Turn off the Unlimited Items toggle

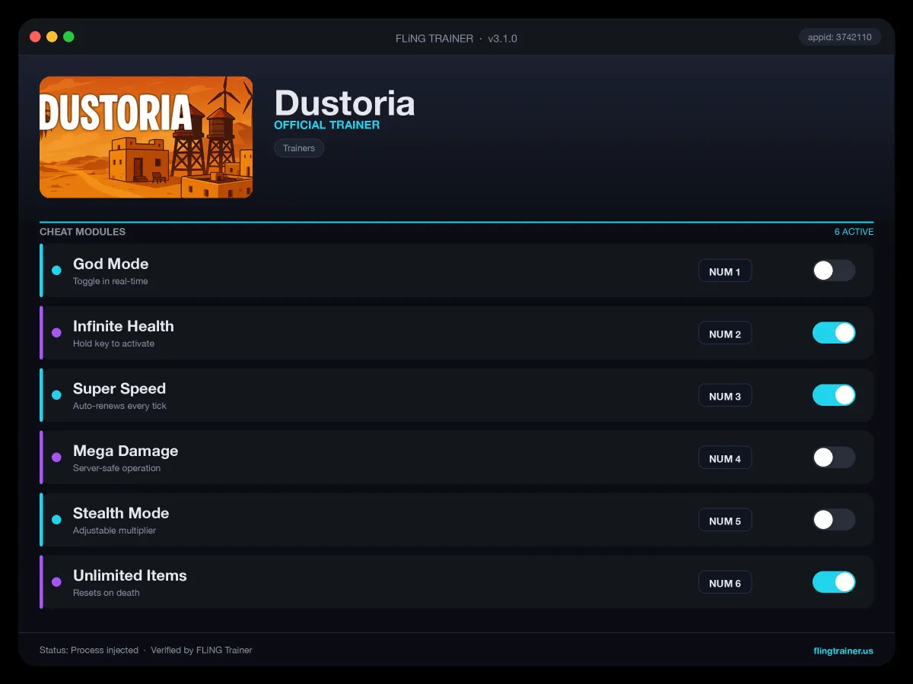834,582
